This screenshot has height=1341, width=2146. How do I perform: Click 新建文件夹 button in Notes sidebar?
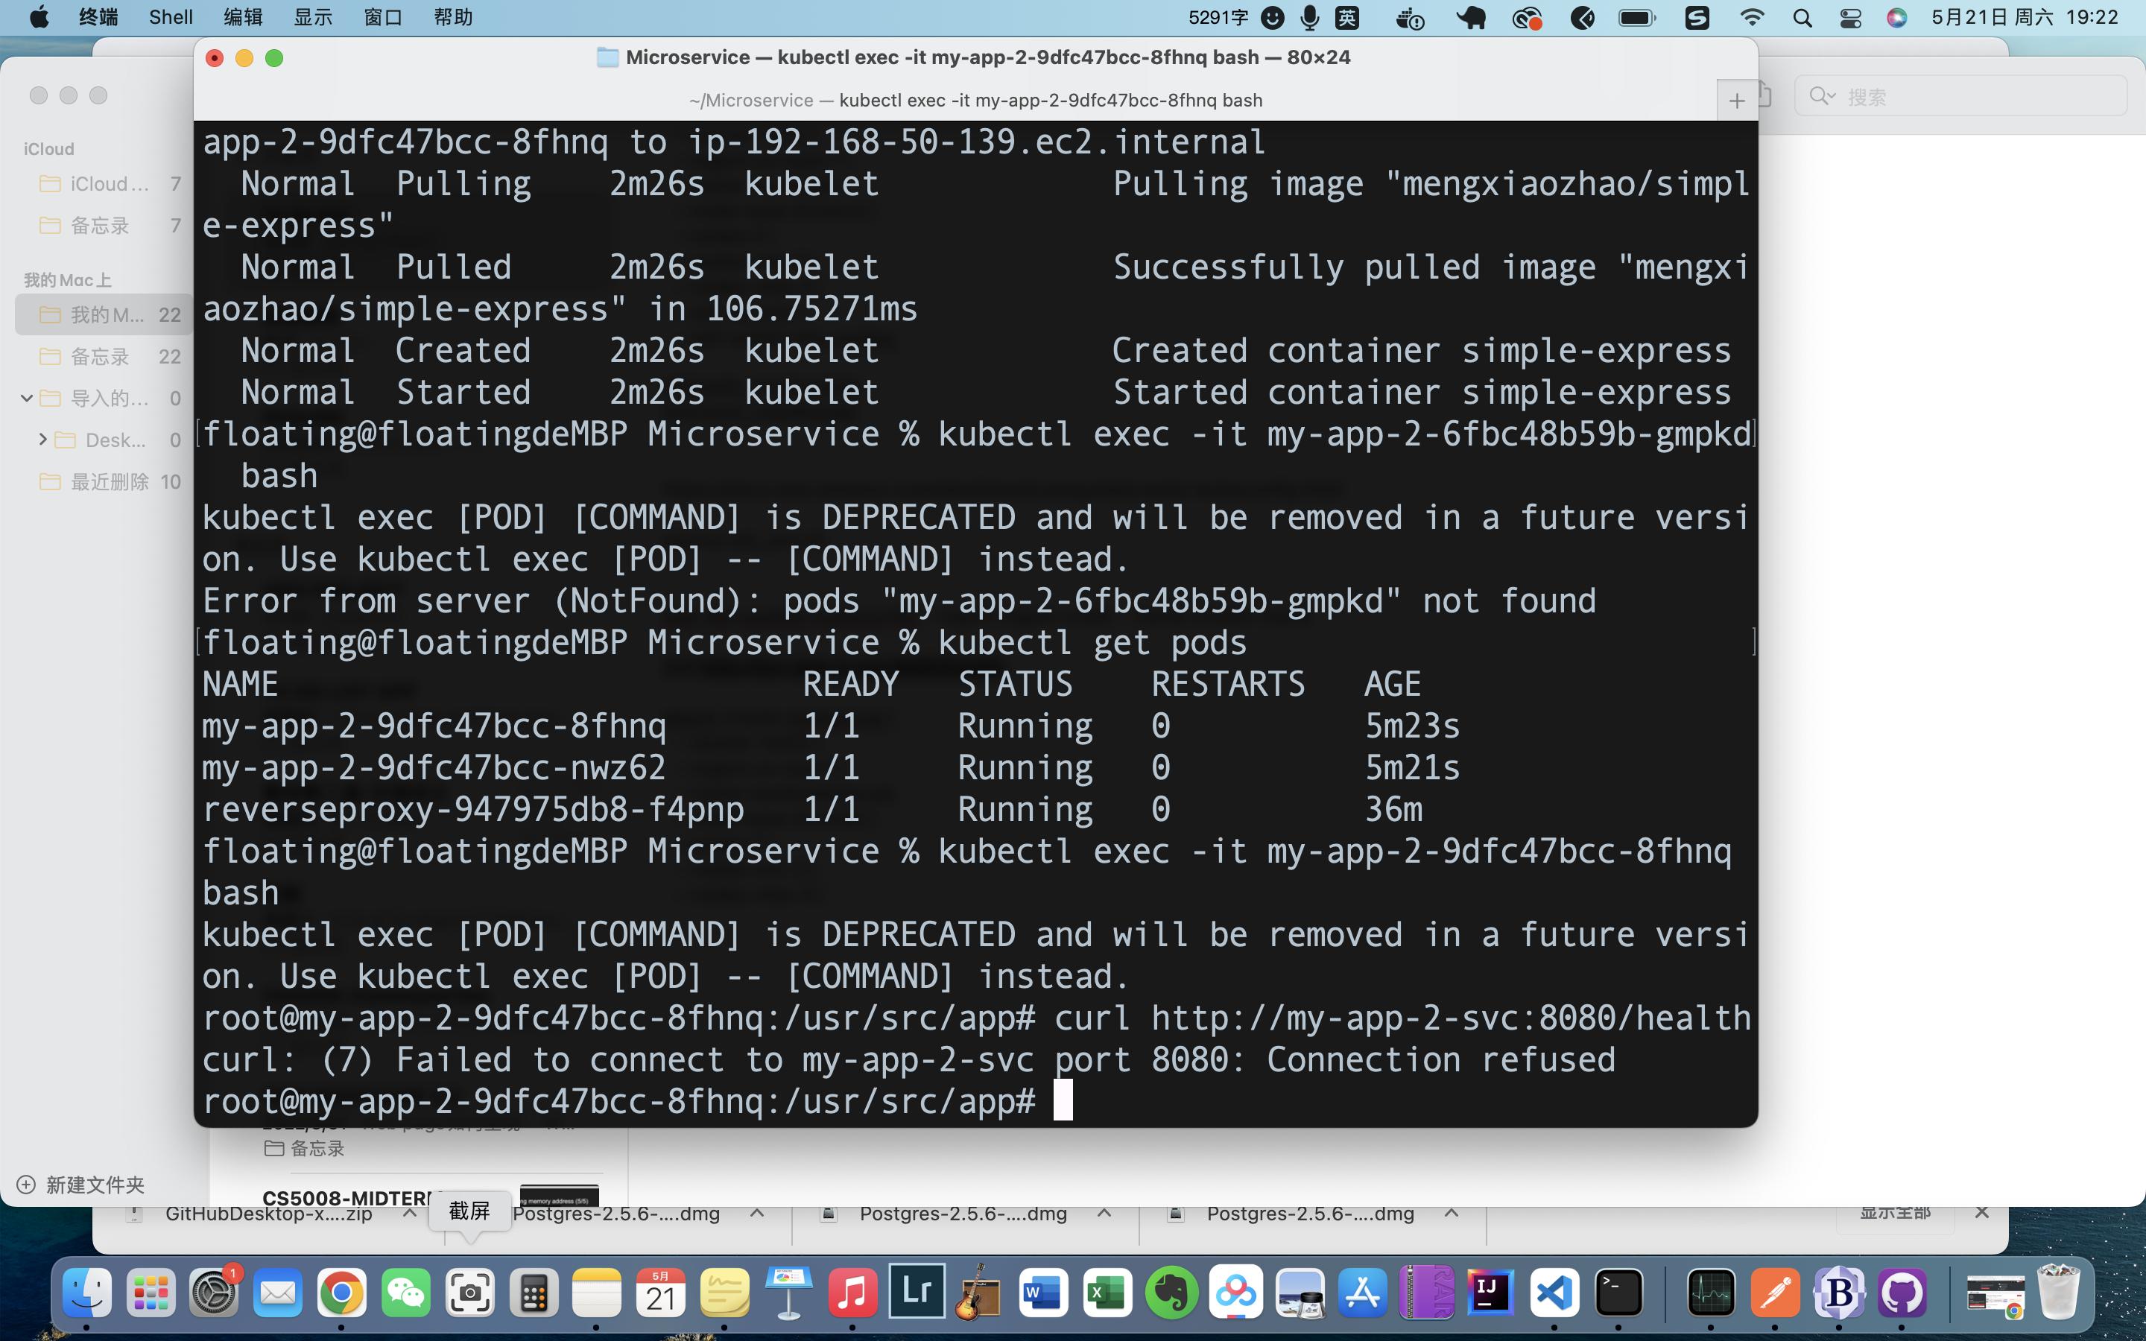click(x=80, y=1184)
